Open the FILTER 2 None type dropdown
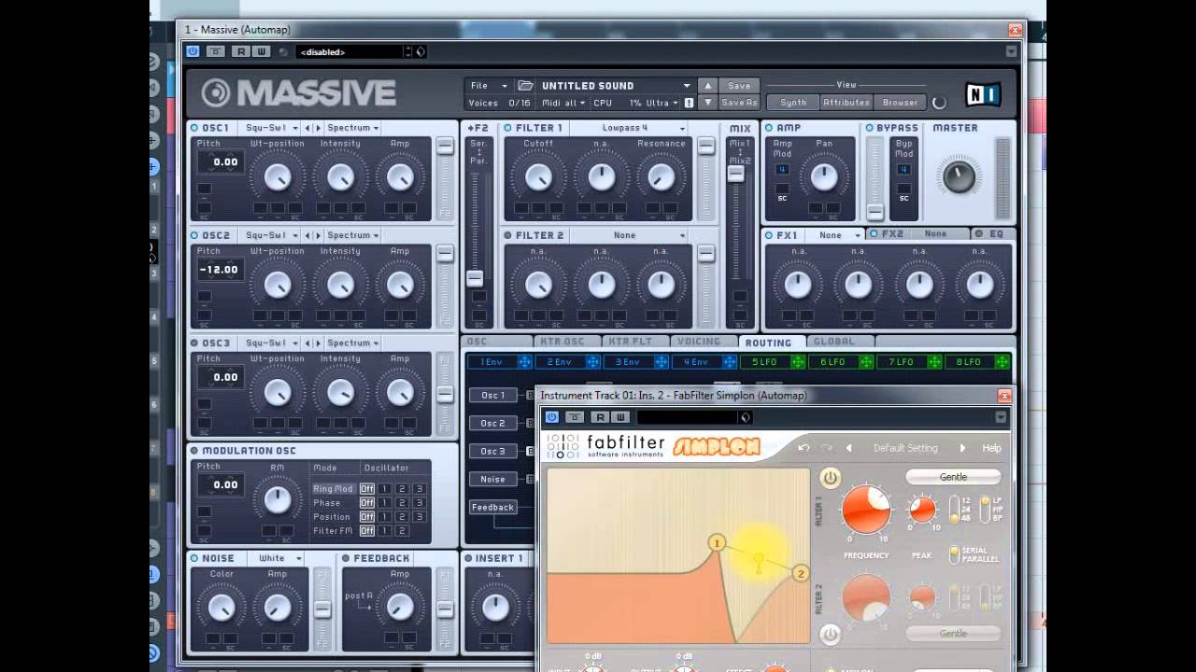Screen dimensions: 1196x672 tap(642, 235)
